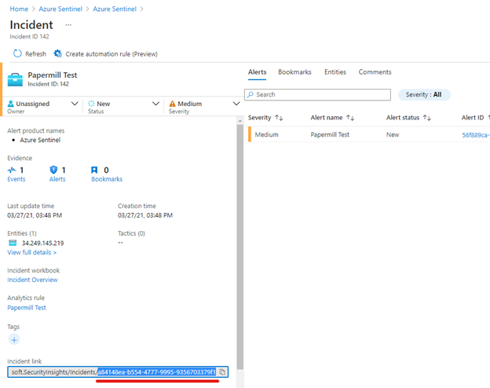Screen dimensions: 490x388
Task: Click Create automation rule (Preview) text
Action: (112, 54)
